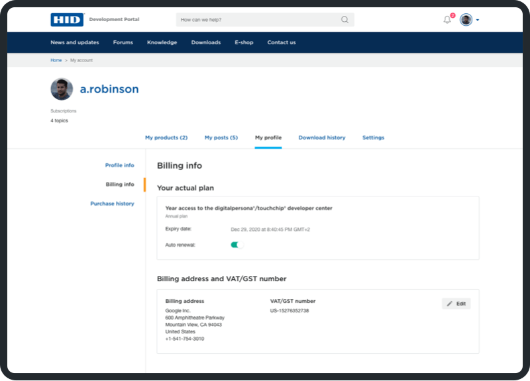Follow the Home breadcrumb link

[x=56, y=60]
